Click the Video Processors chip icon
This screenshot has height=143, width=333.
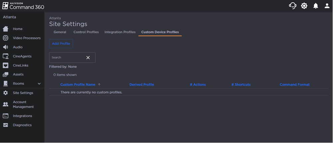tap(6, 38)
